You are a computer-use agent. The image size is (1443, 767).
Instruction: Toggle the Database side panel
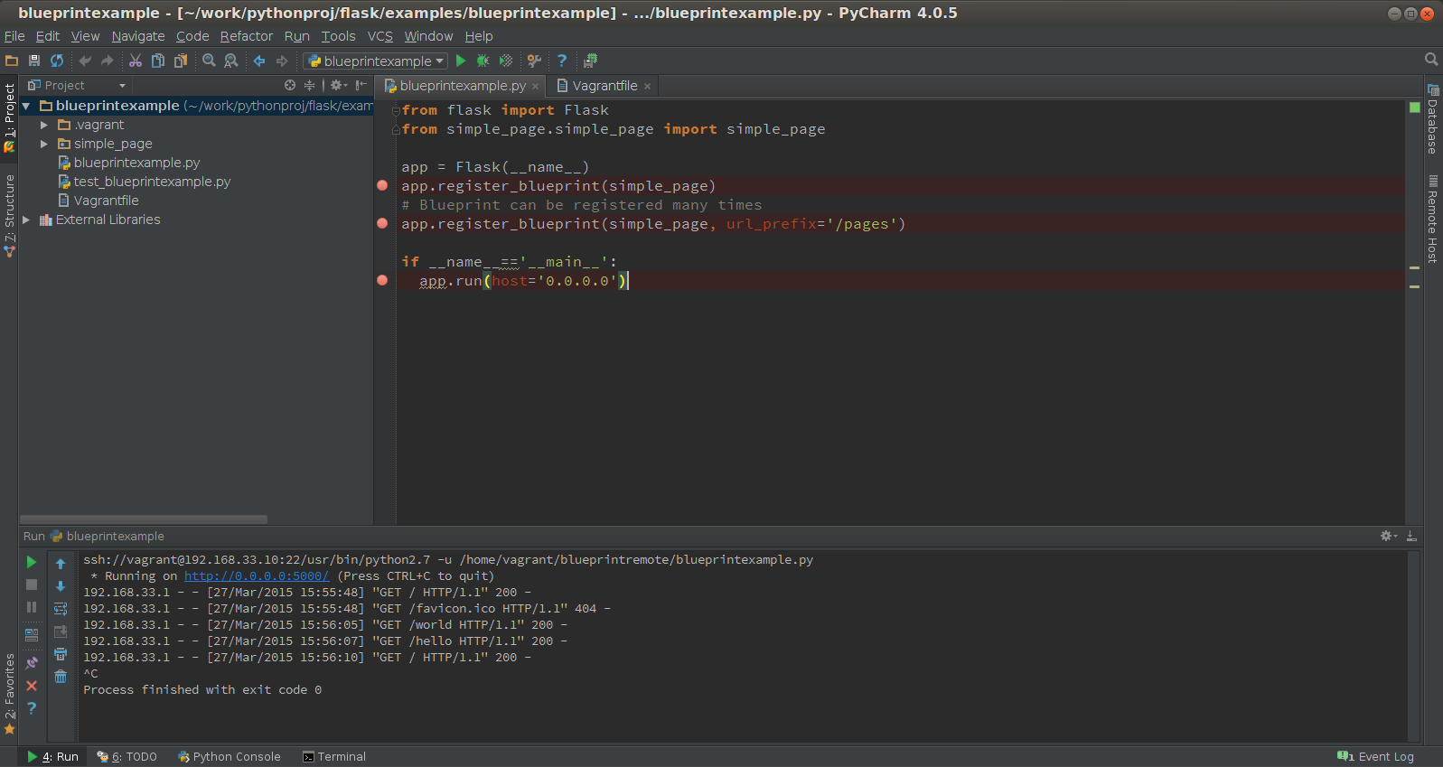click(x=1433, y=119)
